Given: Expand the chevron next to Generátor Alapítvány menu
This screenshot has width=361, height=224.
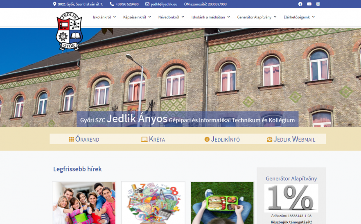Looking at the screenshot, I should tap(275, 17).
